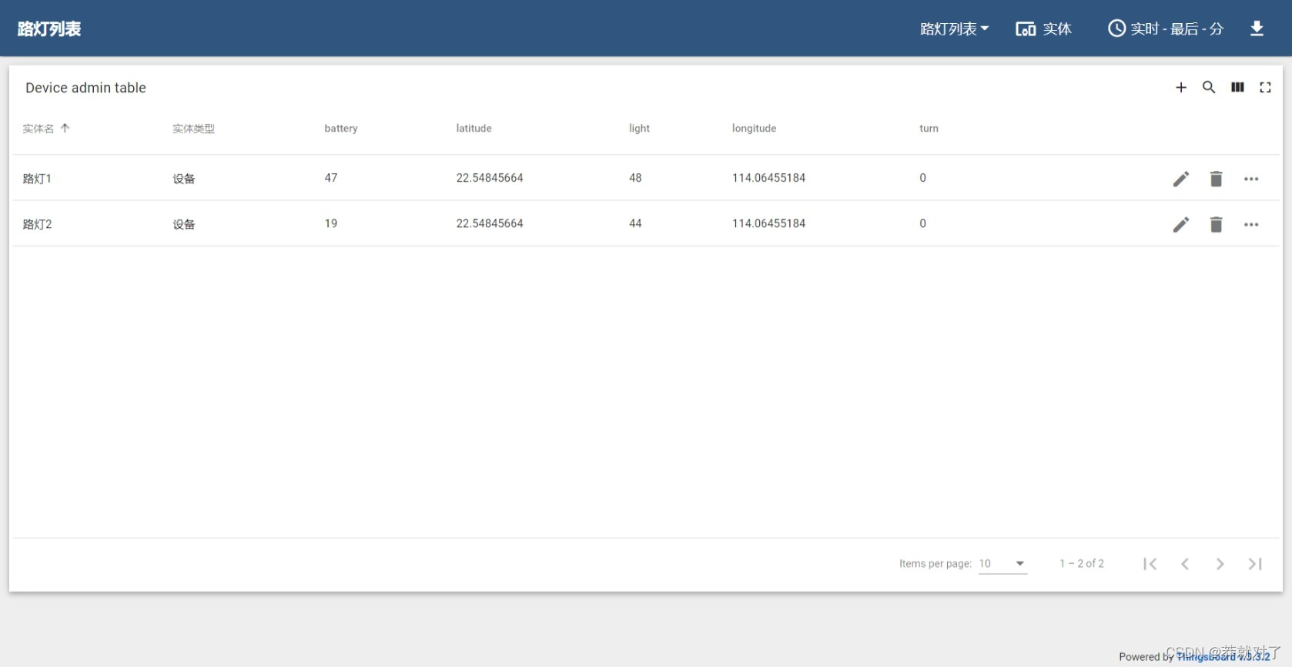The height and width of the screenshot is (667, 1292).
Task: Edit the 路灯2 row with pencil icon
Action: [x=1180, y=224]
